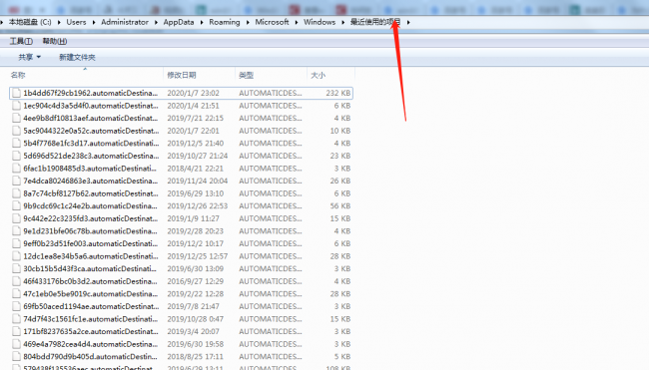Navigate to Administrator in address bar

coord(125,22)
